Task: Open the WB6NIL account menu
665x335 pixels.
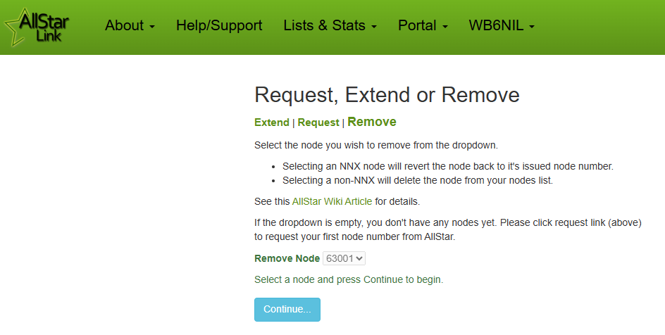Action: tap(502, 25)
